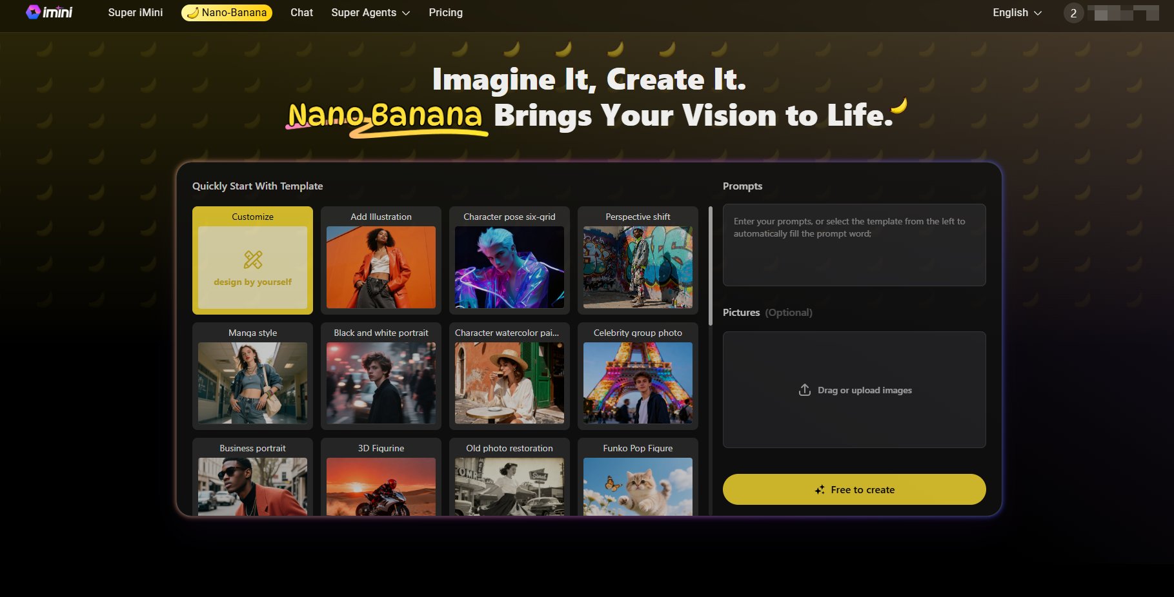This screenshot has height=597, width=1174.
Task: Choose the Character pose six-grid template
Action: tap(509, 260)
